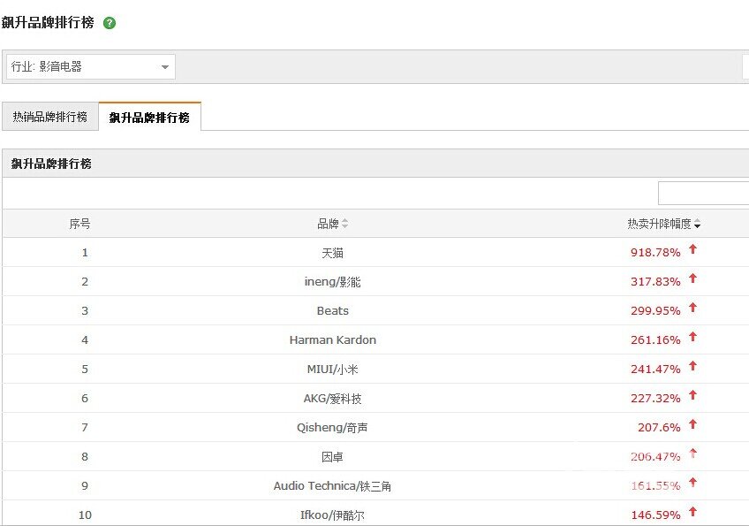Click the red up arrow beside 918.78%
The width and height of the screenshot is (749, 526).
(692, 249)
